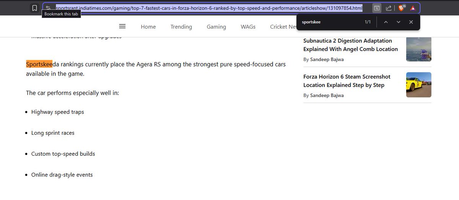Click 'The car performs especially well in:' text

[73, 93]
